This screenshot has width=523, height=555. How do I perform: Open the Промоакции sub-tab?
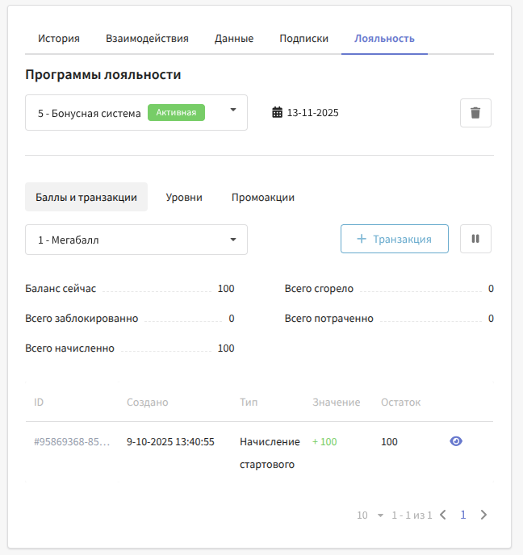pyautogui.click(x=262, y=197)
